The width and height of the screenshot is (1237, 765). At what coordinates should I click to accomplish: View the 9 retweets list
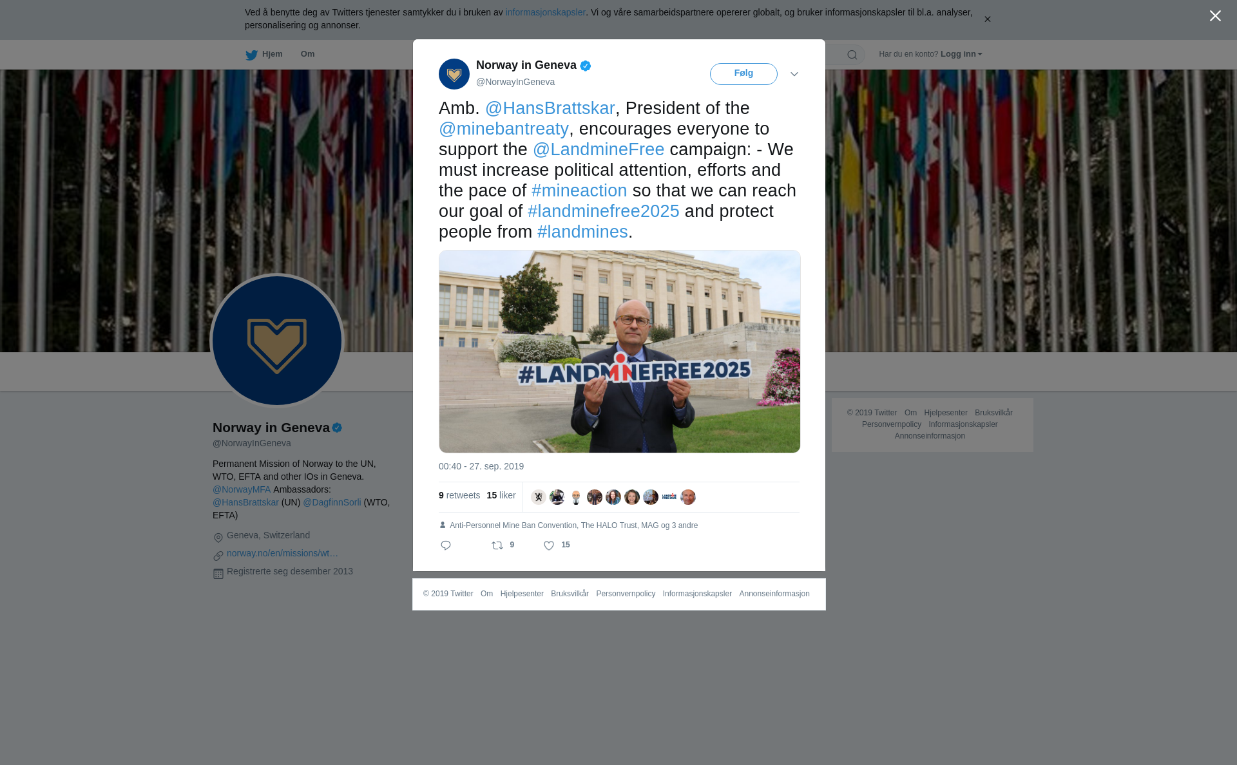pyautogui.click(x=459, y=495)
